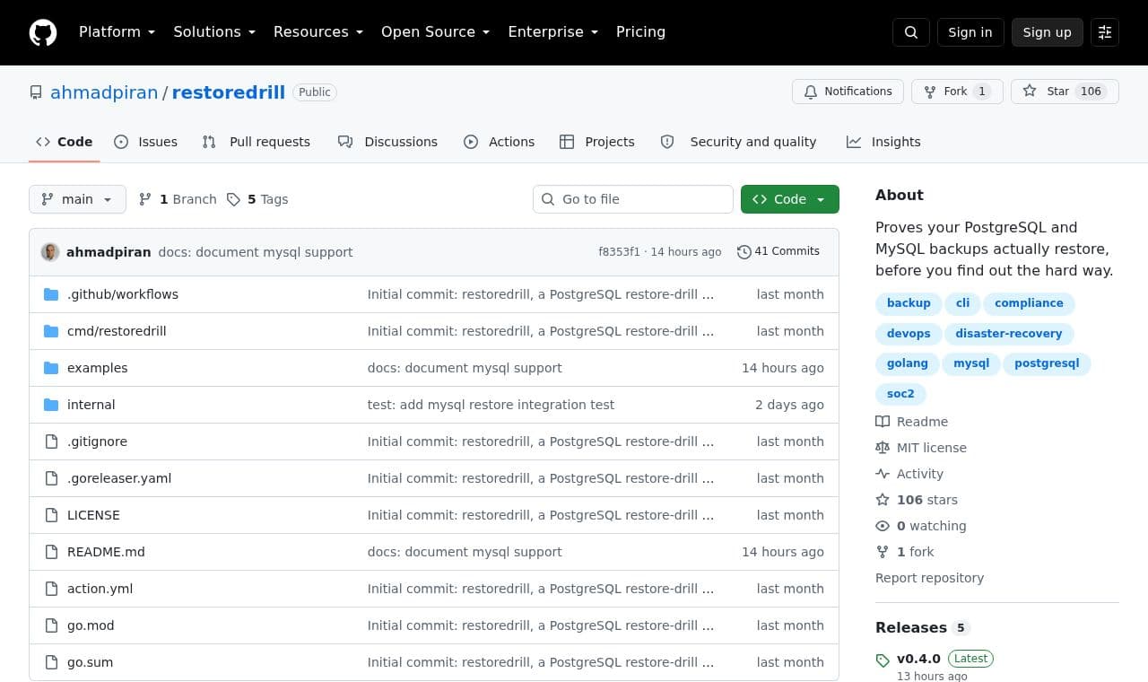Expand the Solutions navigation menu
Image resolution: width=1148 pixels, height=682 pixels.
214,32
